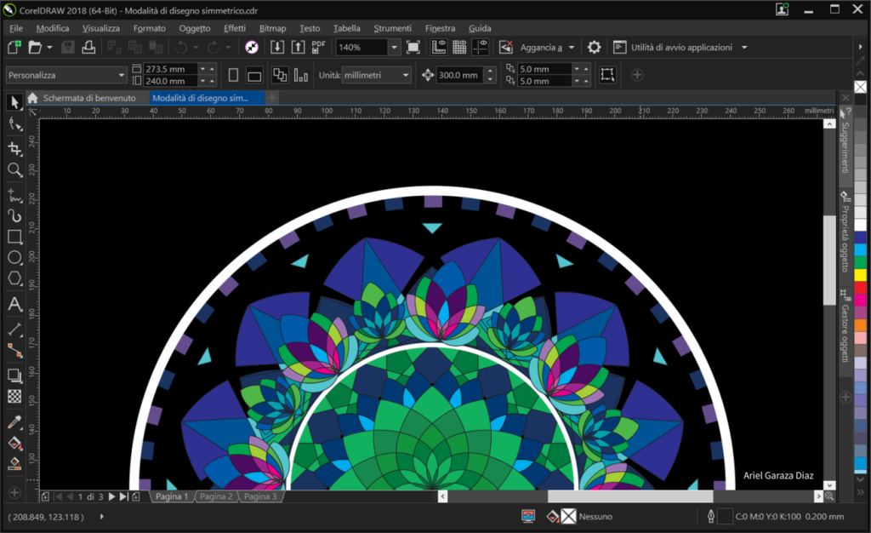The height and width of the screenshot is (533, 871).
Task: Toggle landscape page orientation
Action: coord(253,74)
